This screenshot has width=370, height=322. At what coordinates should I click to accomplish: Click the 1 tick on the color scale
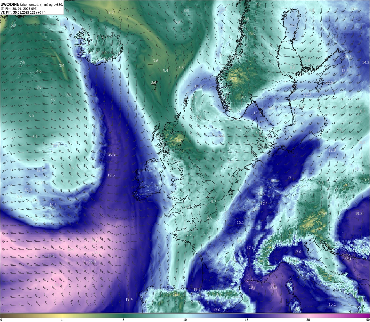(x=62, y=320)
